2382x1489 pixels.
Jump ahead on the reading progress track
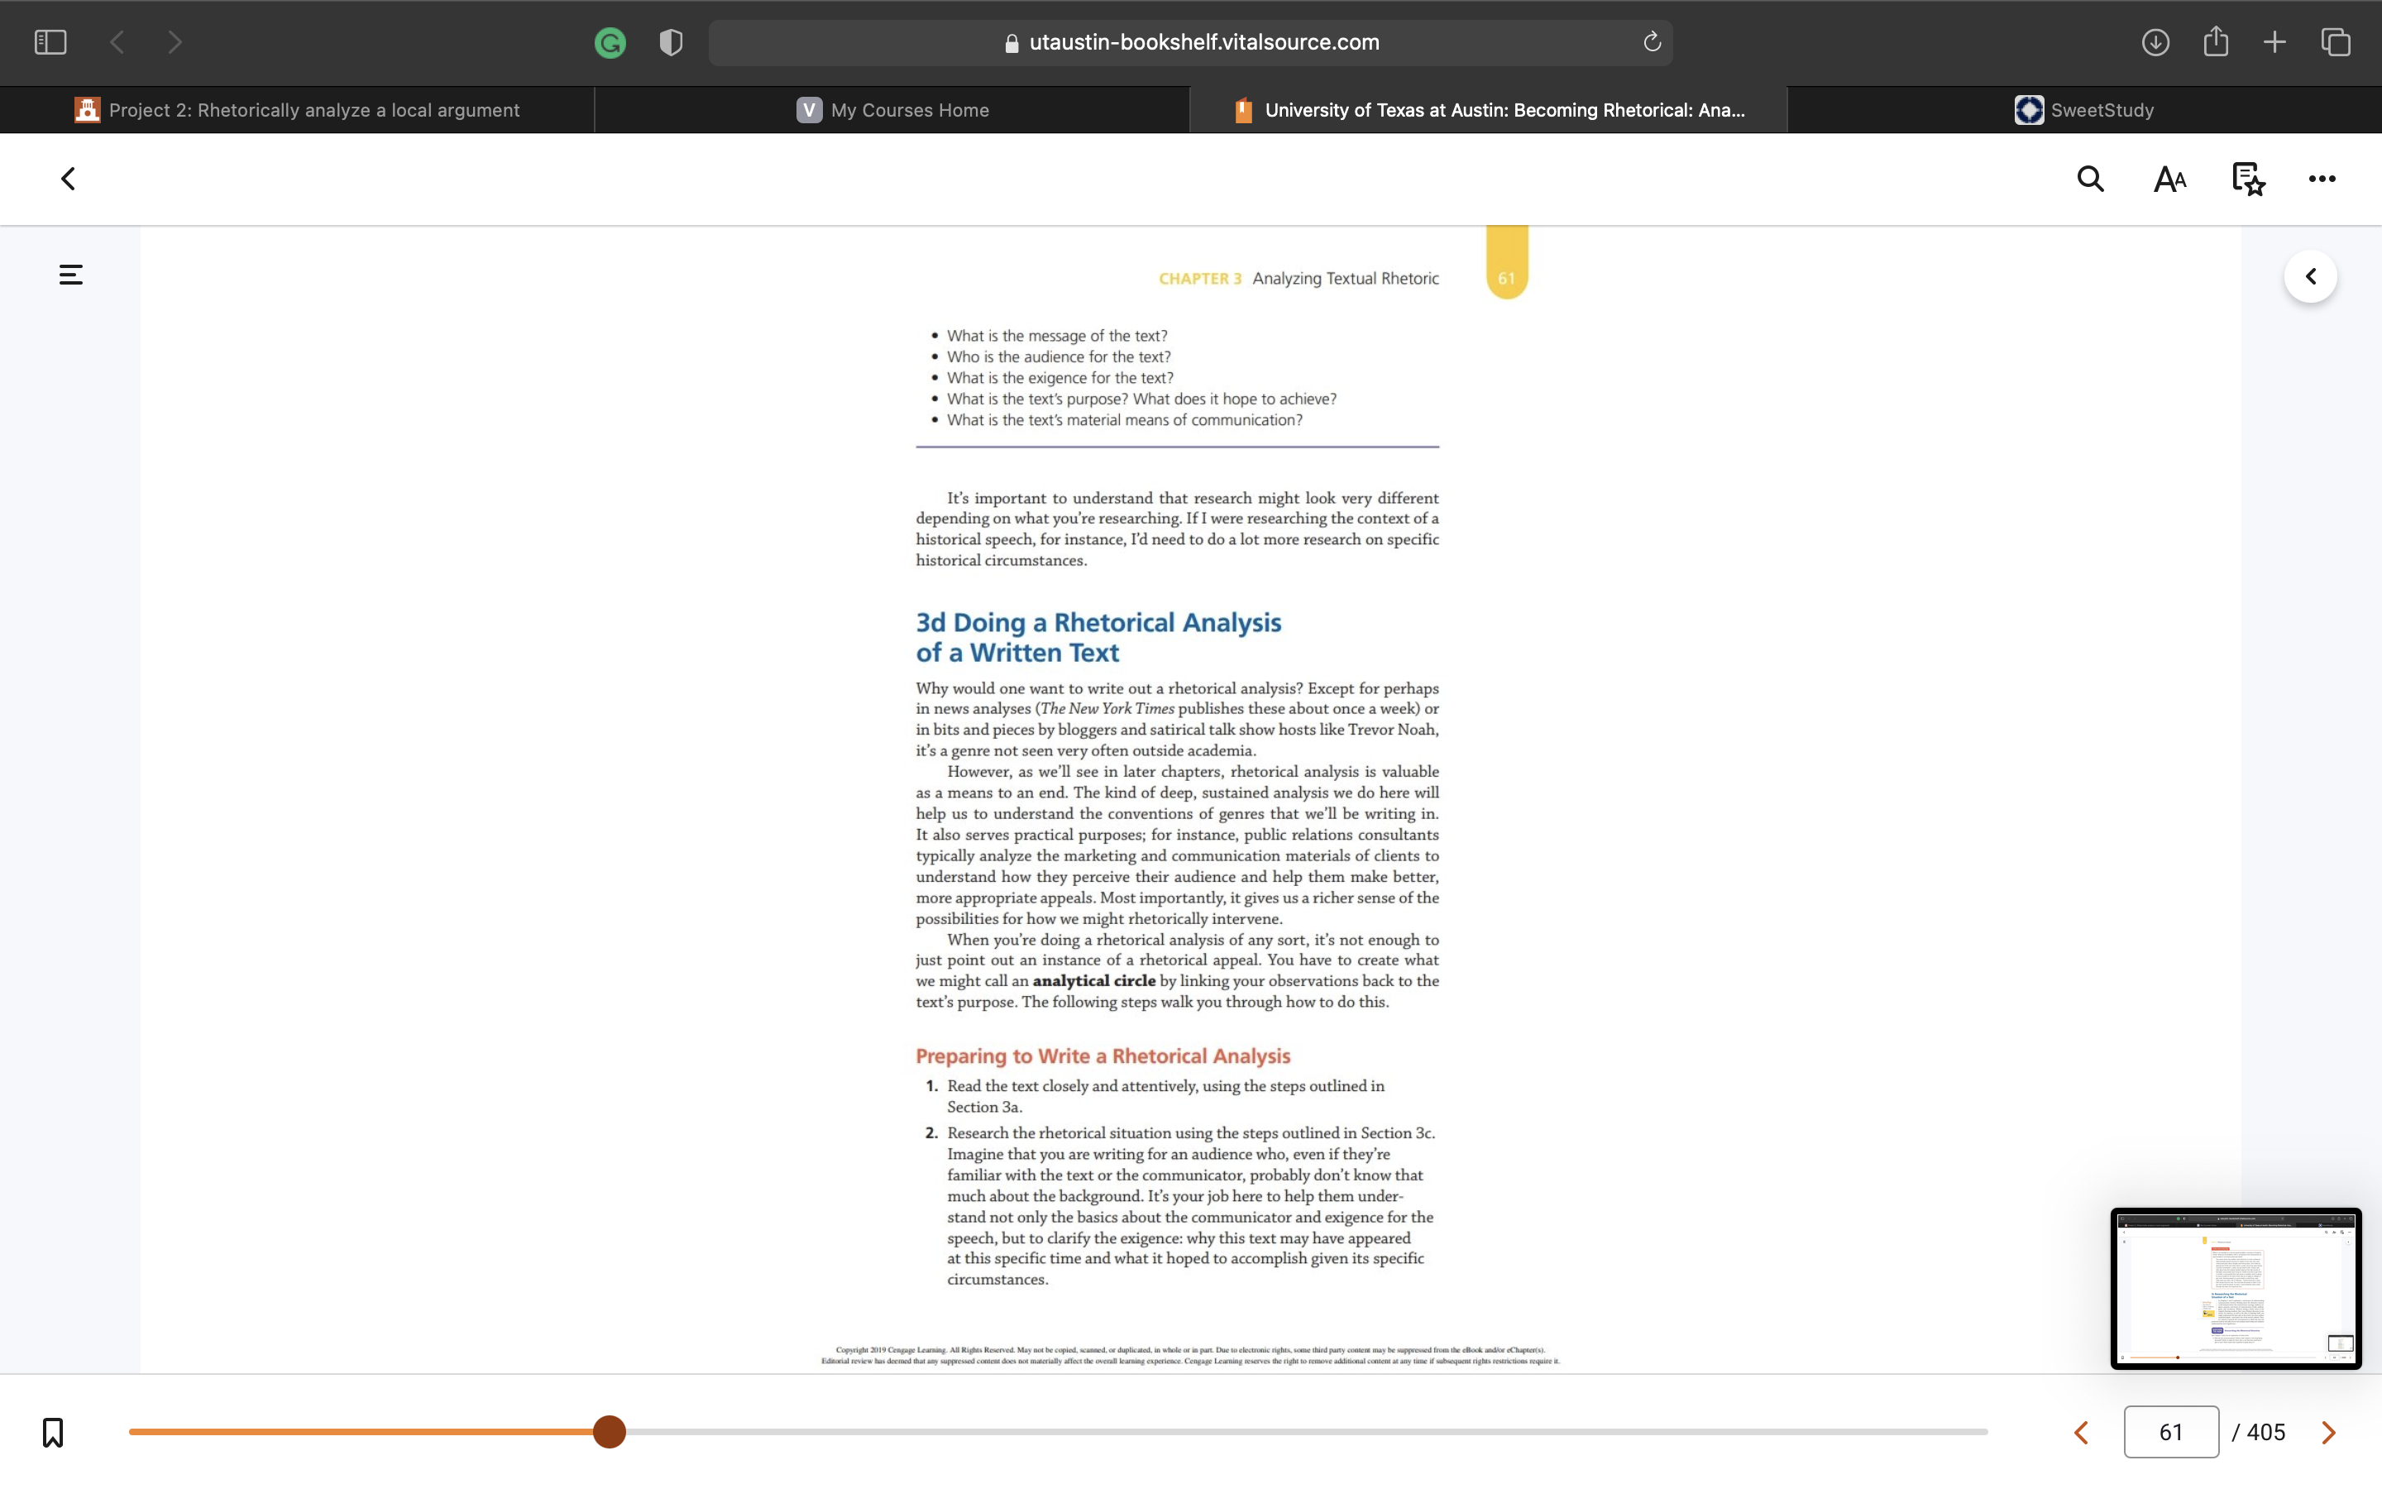[x=1306, y=1432]
